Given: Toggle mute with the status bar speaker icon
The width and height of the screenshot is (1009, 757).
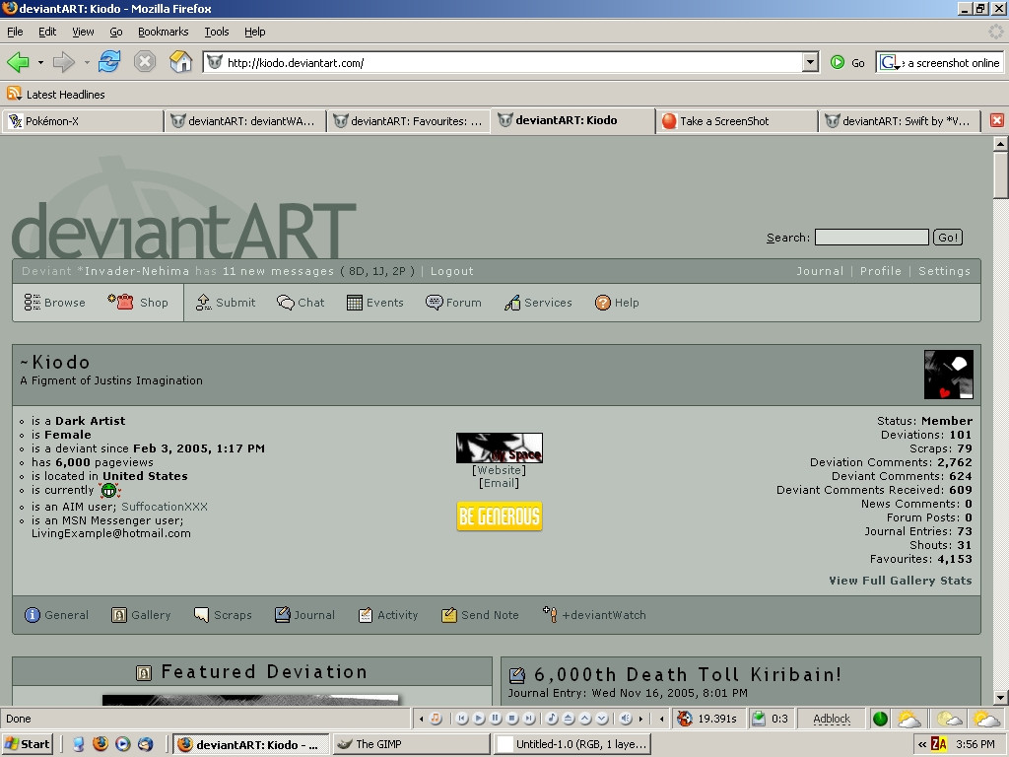Looking at the screenshot, I should (626, 719).
